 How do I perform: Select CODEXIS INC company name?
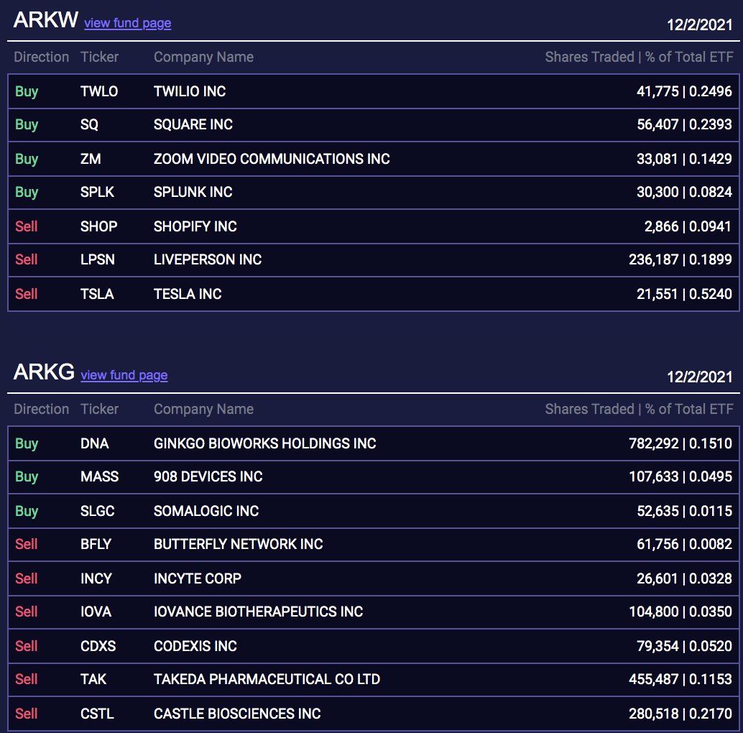(x=195, y=646)
